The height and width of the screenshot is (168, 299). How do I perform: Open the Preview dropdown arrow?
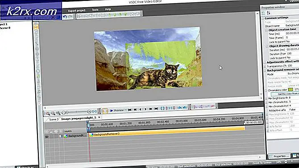[126, 110]
